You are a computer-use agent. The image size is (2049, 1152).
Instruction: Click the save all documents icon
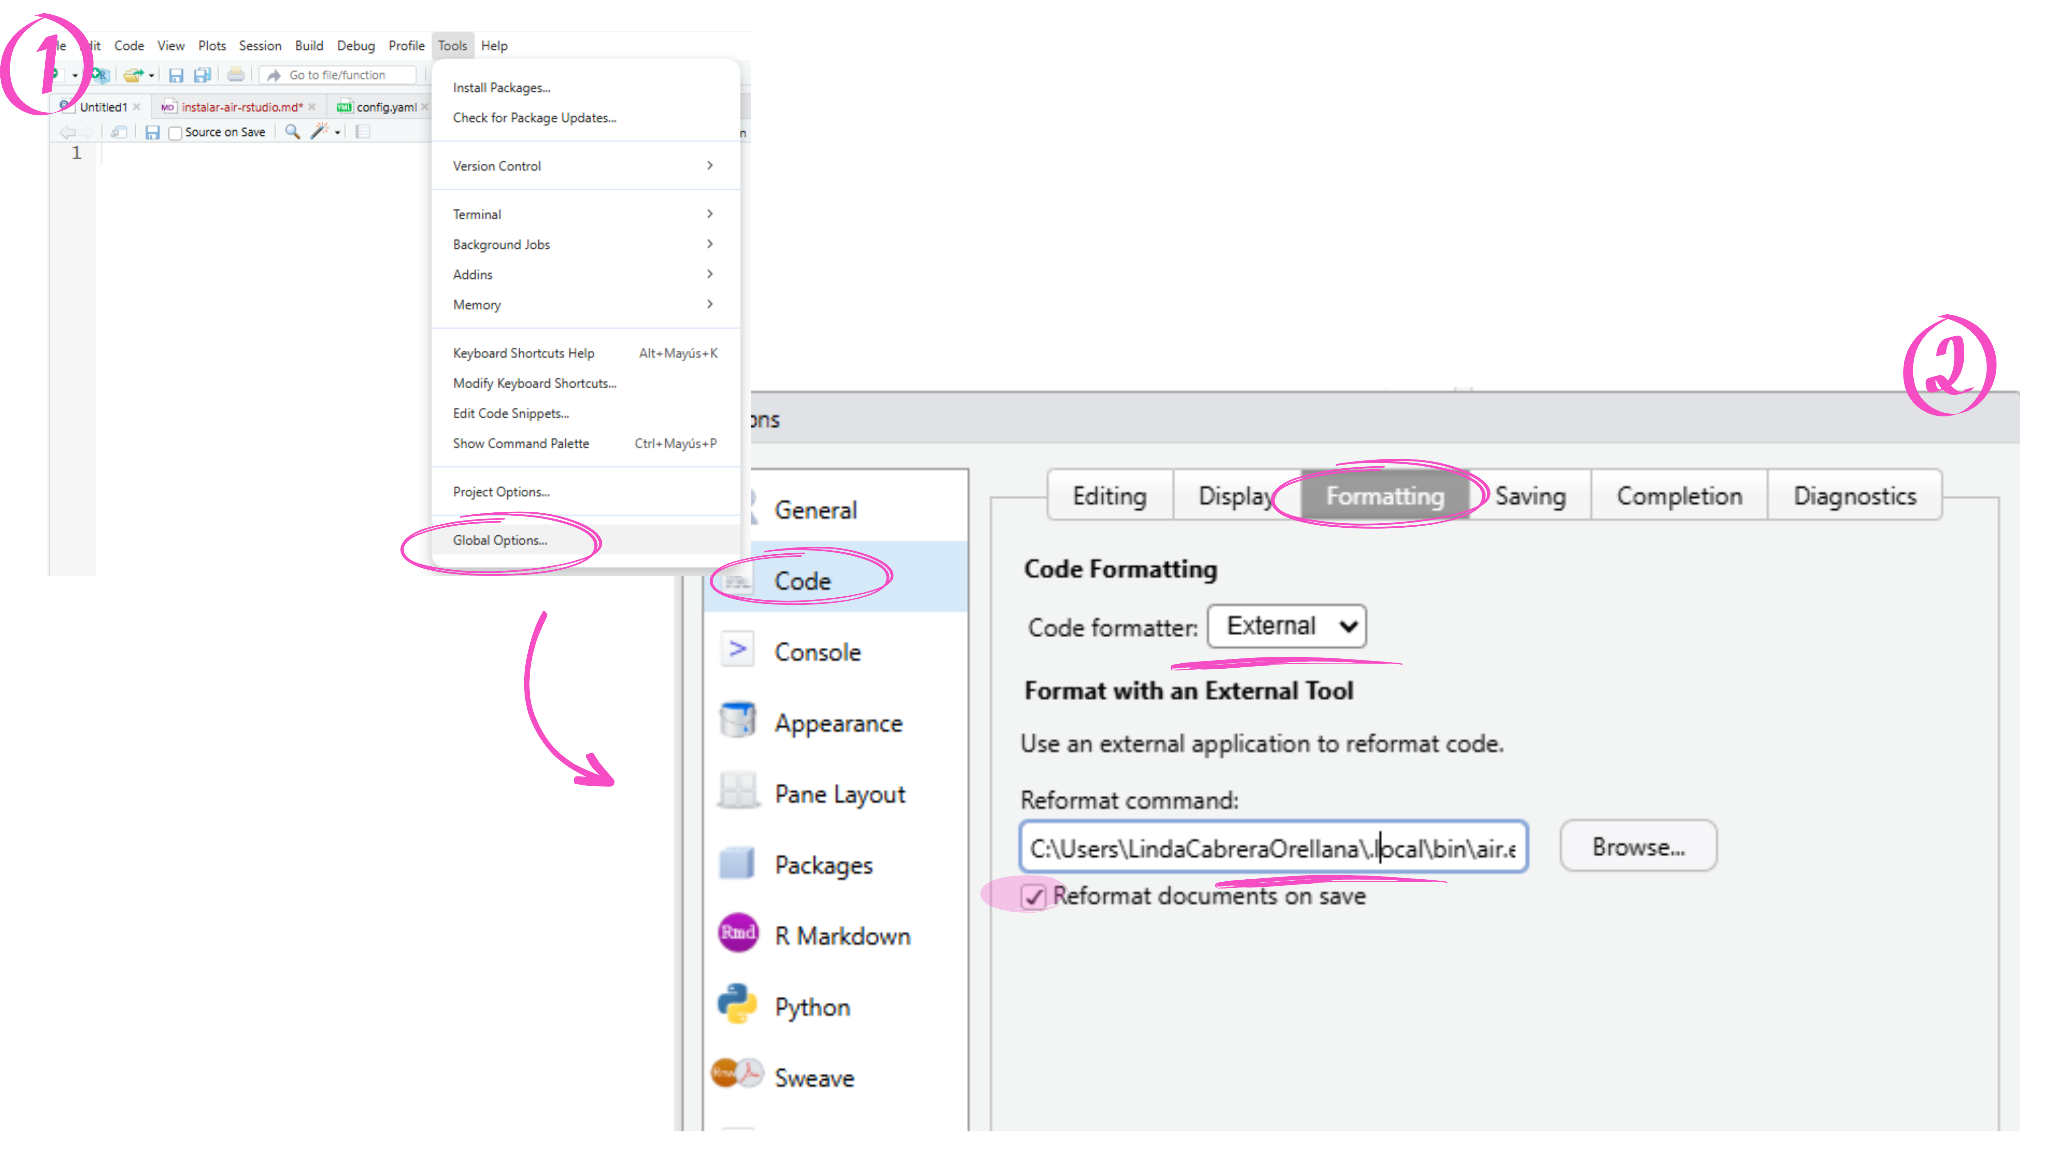[203, 75]
